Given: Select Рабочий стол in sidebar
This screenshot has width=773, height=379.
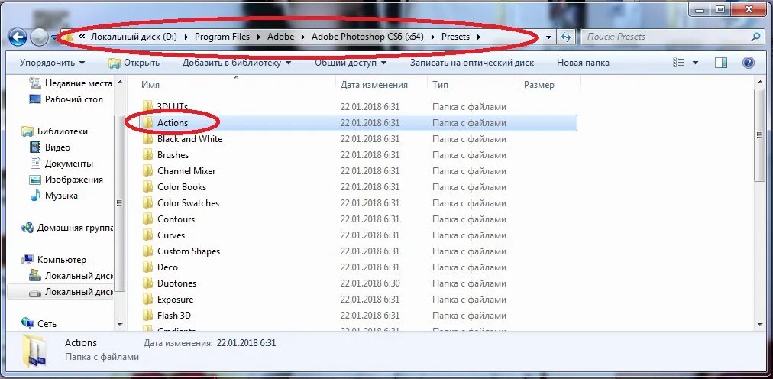Looking at the screenshot, I should [66, 99].
